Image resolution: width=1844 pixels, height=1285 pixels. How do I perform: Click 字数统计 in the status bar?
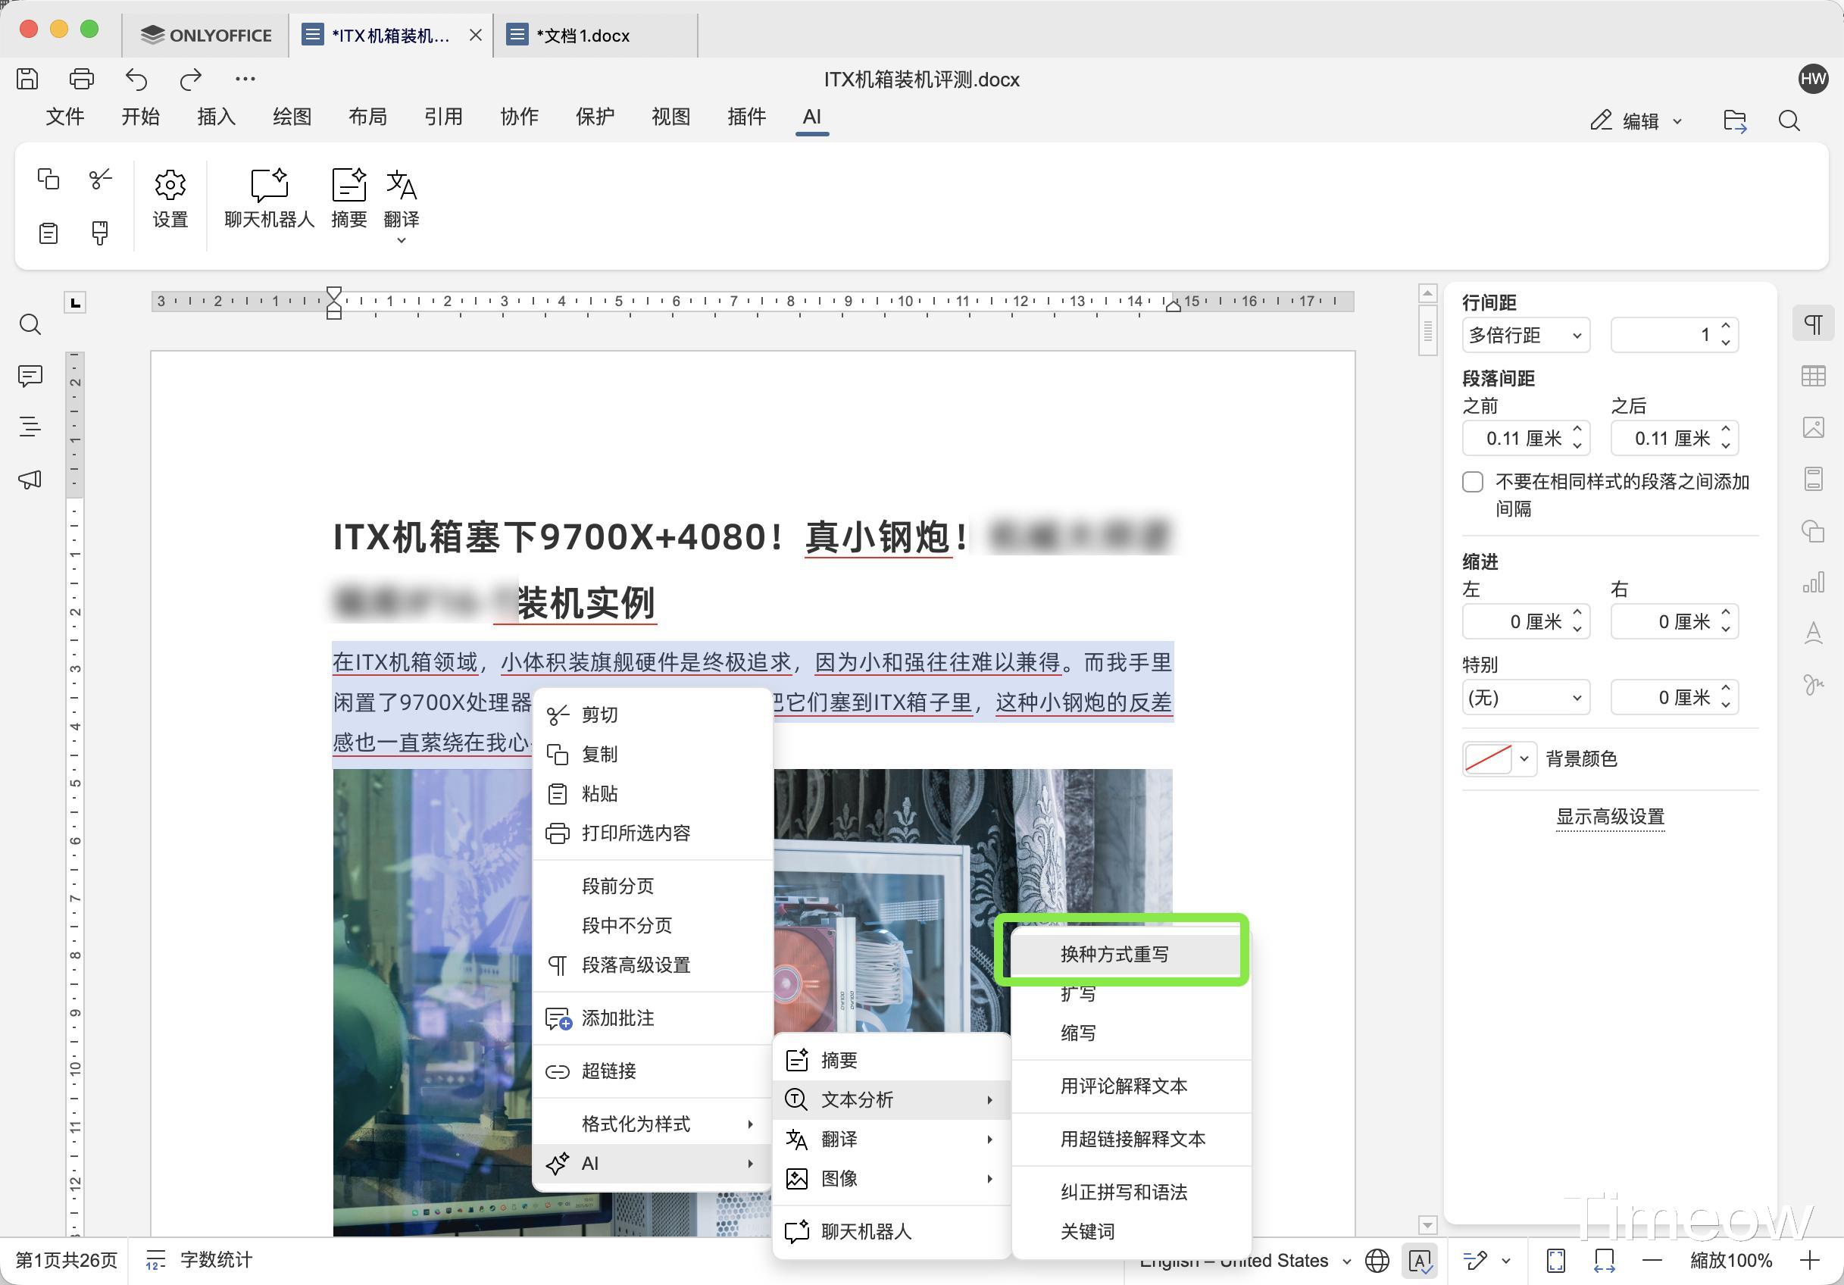[x=215, y=1260]
